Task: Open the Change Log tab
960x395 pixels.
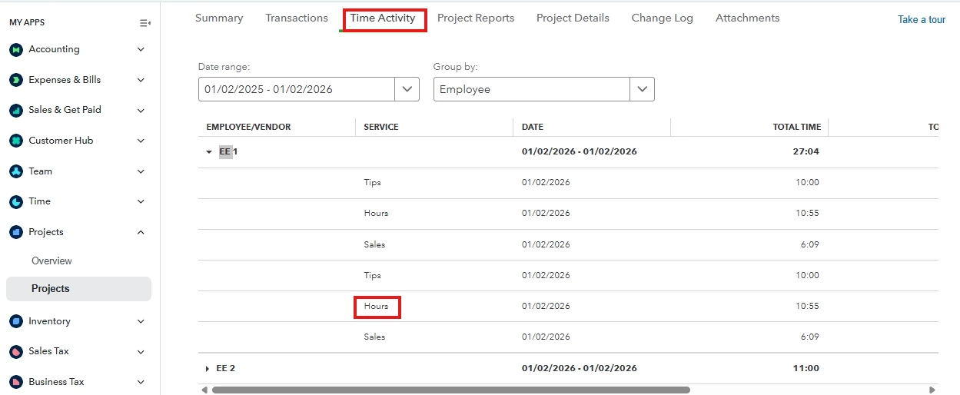Action: click(x=662, y=18)
